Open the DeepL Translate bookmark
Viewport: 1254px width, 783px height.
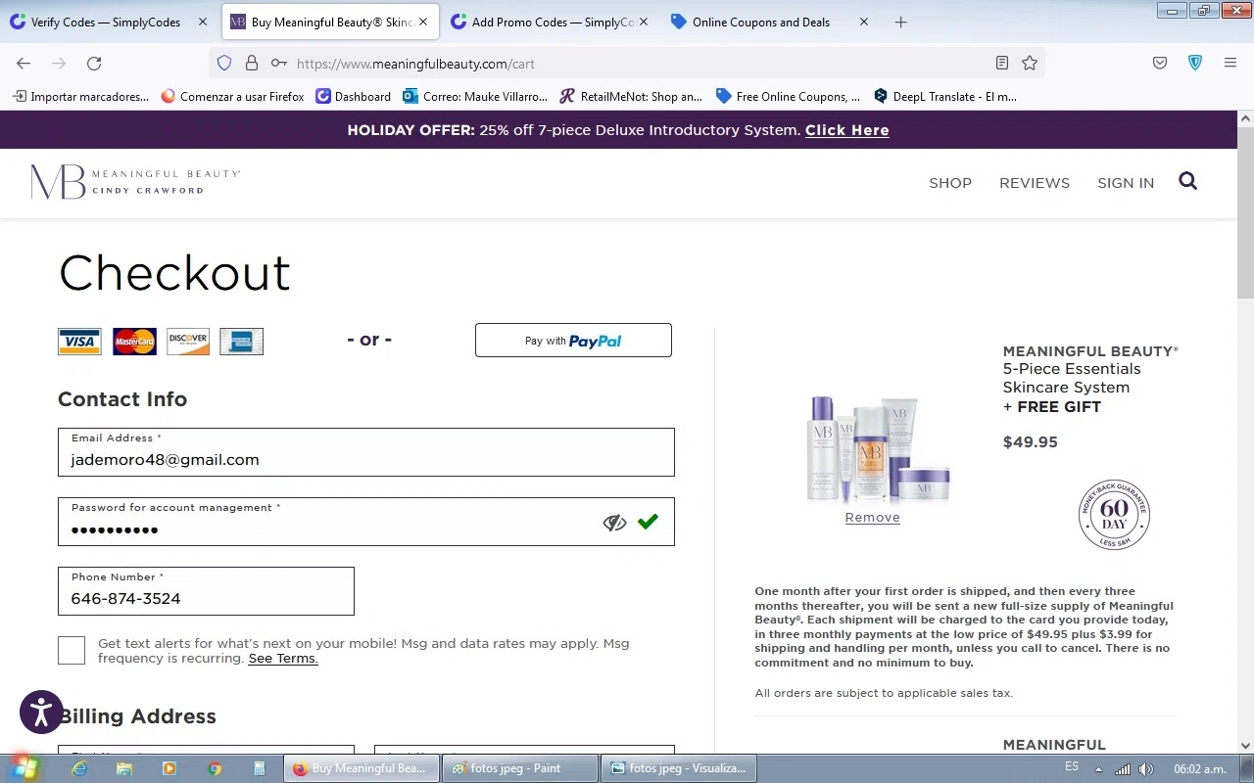(945, 96)
